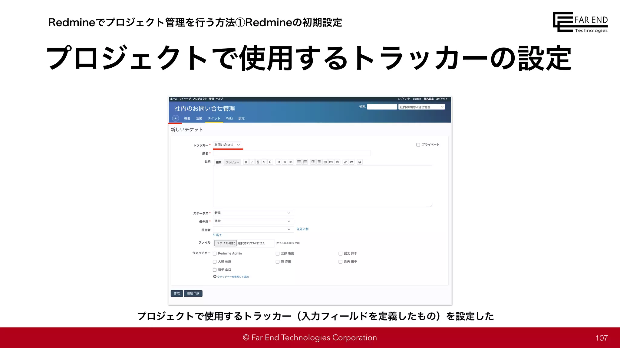Image resolution: width=620 pixels, height=348 pixels.
Task: Select the プレビュー preview tab
Action: (x=232, y=162)
